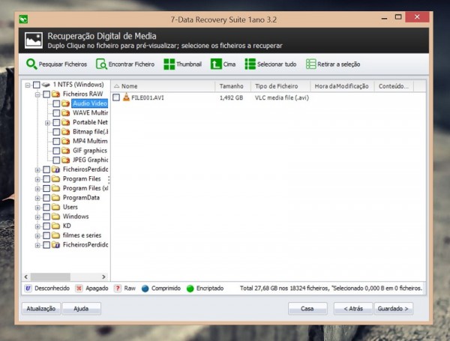Collapse the Ficheiros RAW node
The height and width of the screenshot is (341, 450).
coord(37,94)
